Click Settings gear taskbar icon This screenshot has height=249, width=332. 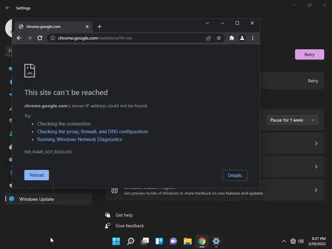216,241
